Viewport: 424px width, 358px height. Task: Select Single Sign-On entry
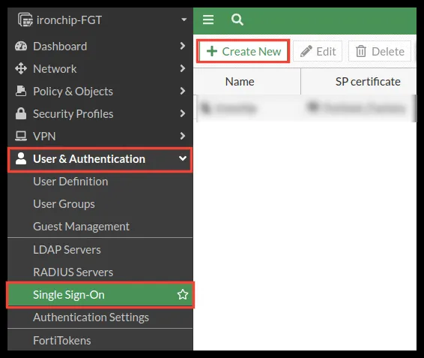[x=100, y=295]
